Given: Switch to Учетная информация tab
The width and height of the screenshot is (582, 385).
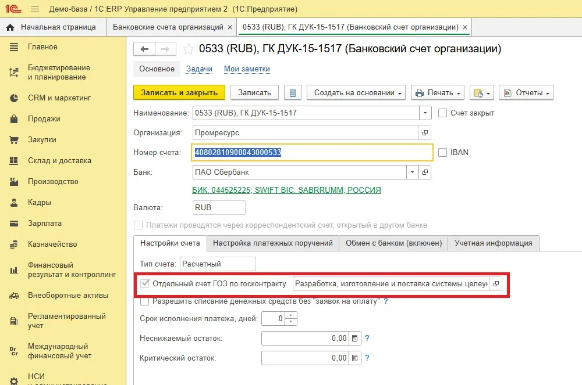Looking at the screenshot, I should [494, 243].
